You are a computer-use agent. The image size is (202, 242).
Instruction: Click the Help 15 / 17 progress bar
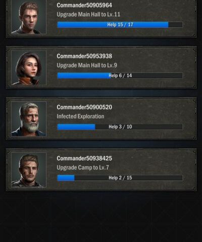[120, 25]
